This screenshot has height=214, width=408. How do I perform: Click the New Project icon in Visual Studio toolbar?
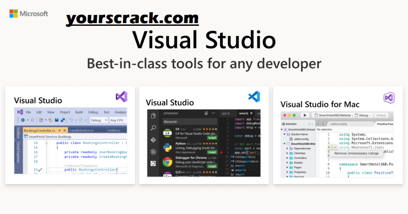(x=41, y=120)
